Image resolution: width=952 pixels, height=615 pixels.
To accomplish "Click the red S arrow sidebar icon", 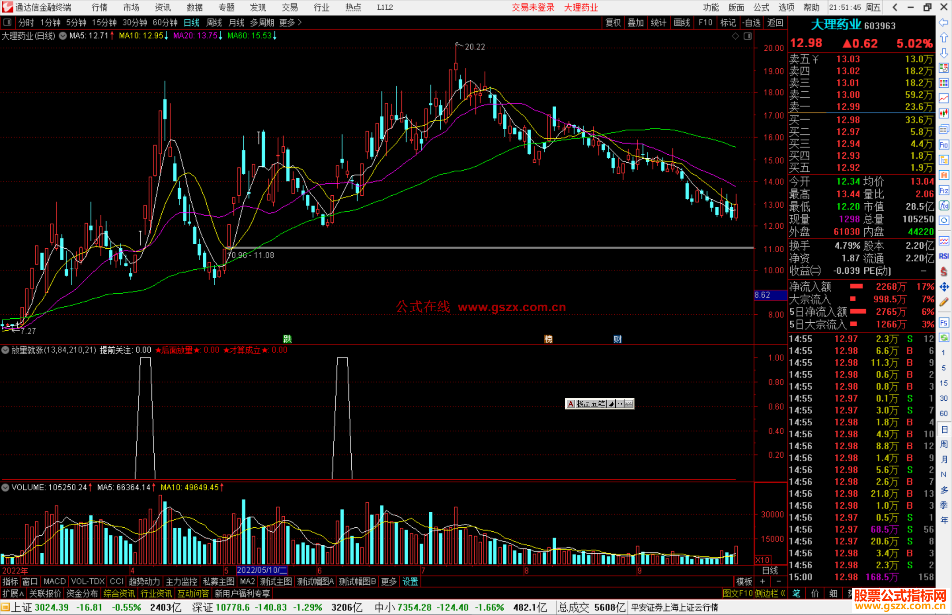I will (944, 272).
